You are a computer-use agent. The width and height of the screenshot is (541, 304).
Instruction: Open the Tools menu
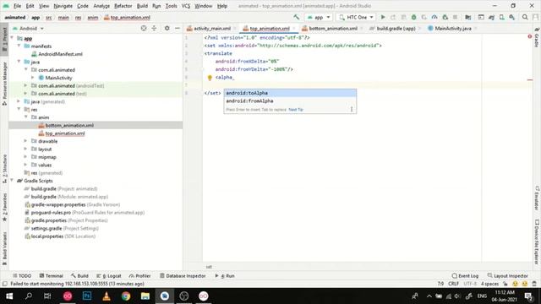click(x=171, y=6)
